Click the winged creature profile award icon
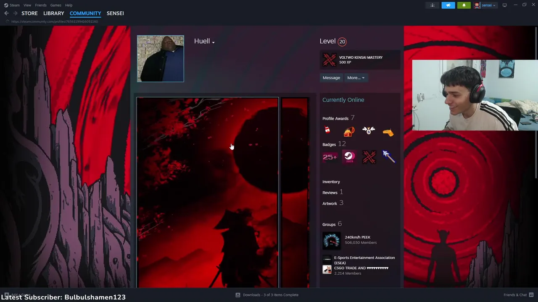 point(369,131)
